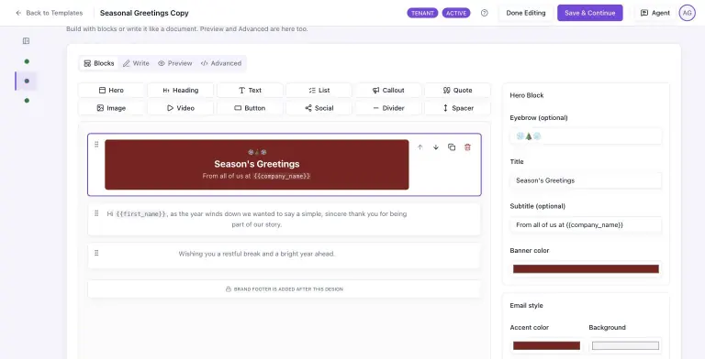Select the 'Hi {{first_name}}' text block

[x=285, y=220]
